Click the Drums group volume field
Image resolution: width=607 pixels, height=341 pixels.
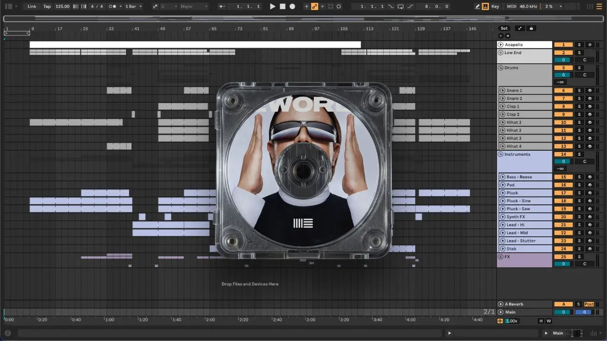coord(563,75)
